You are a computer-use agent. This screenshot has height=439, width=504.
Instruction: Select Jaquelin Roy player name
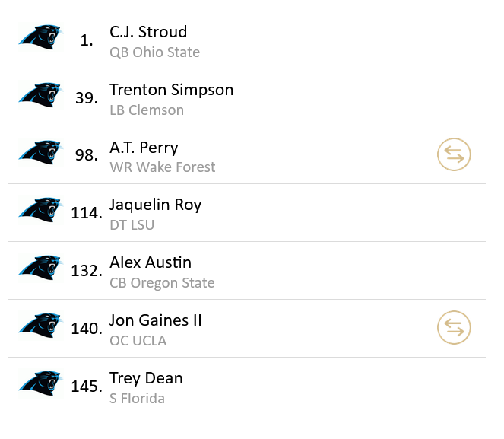click(x=155, y=205)
